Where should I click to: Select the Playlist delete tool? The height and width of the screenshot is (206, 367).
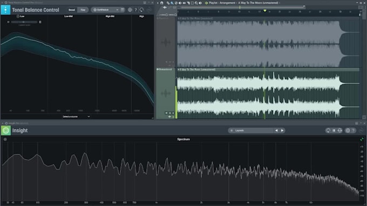(176, 3)
